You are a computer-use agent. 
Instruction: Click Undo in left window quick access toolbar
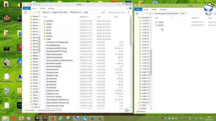coord(34,4)
